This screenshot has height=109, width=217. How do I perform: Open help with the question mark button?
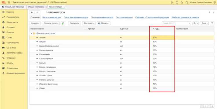click(212, 23)
